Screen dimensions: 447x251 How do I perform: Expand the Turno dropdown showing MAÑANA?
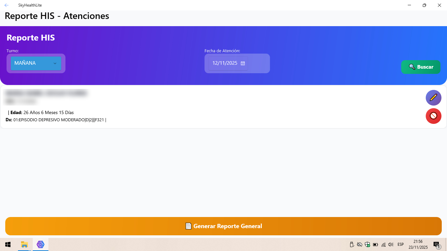click(x=36, y=63)
